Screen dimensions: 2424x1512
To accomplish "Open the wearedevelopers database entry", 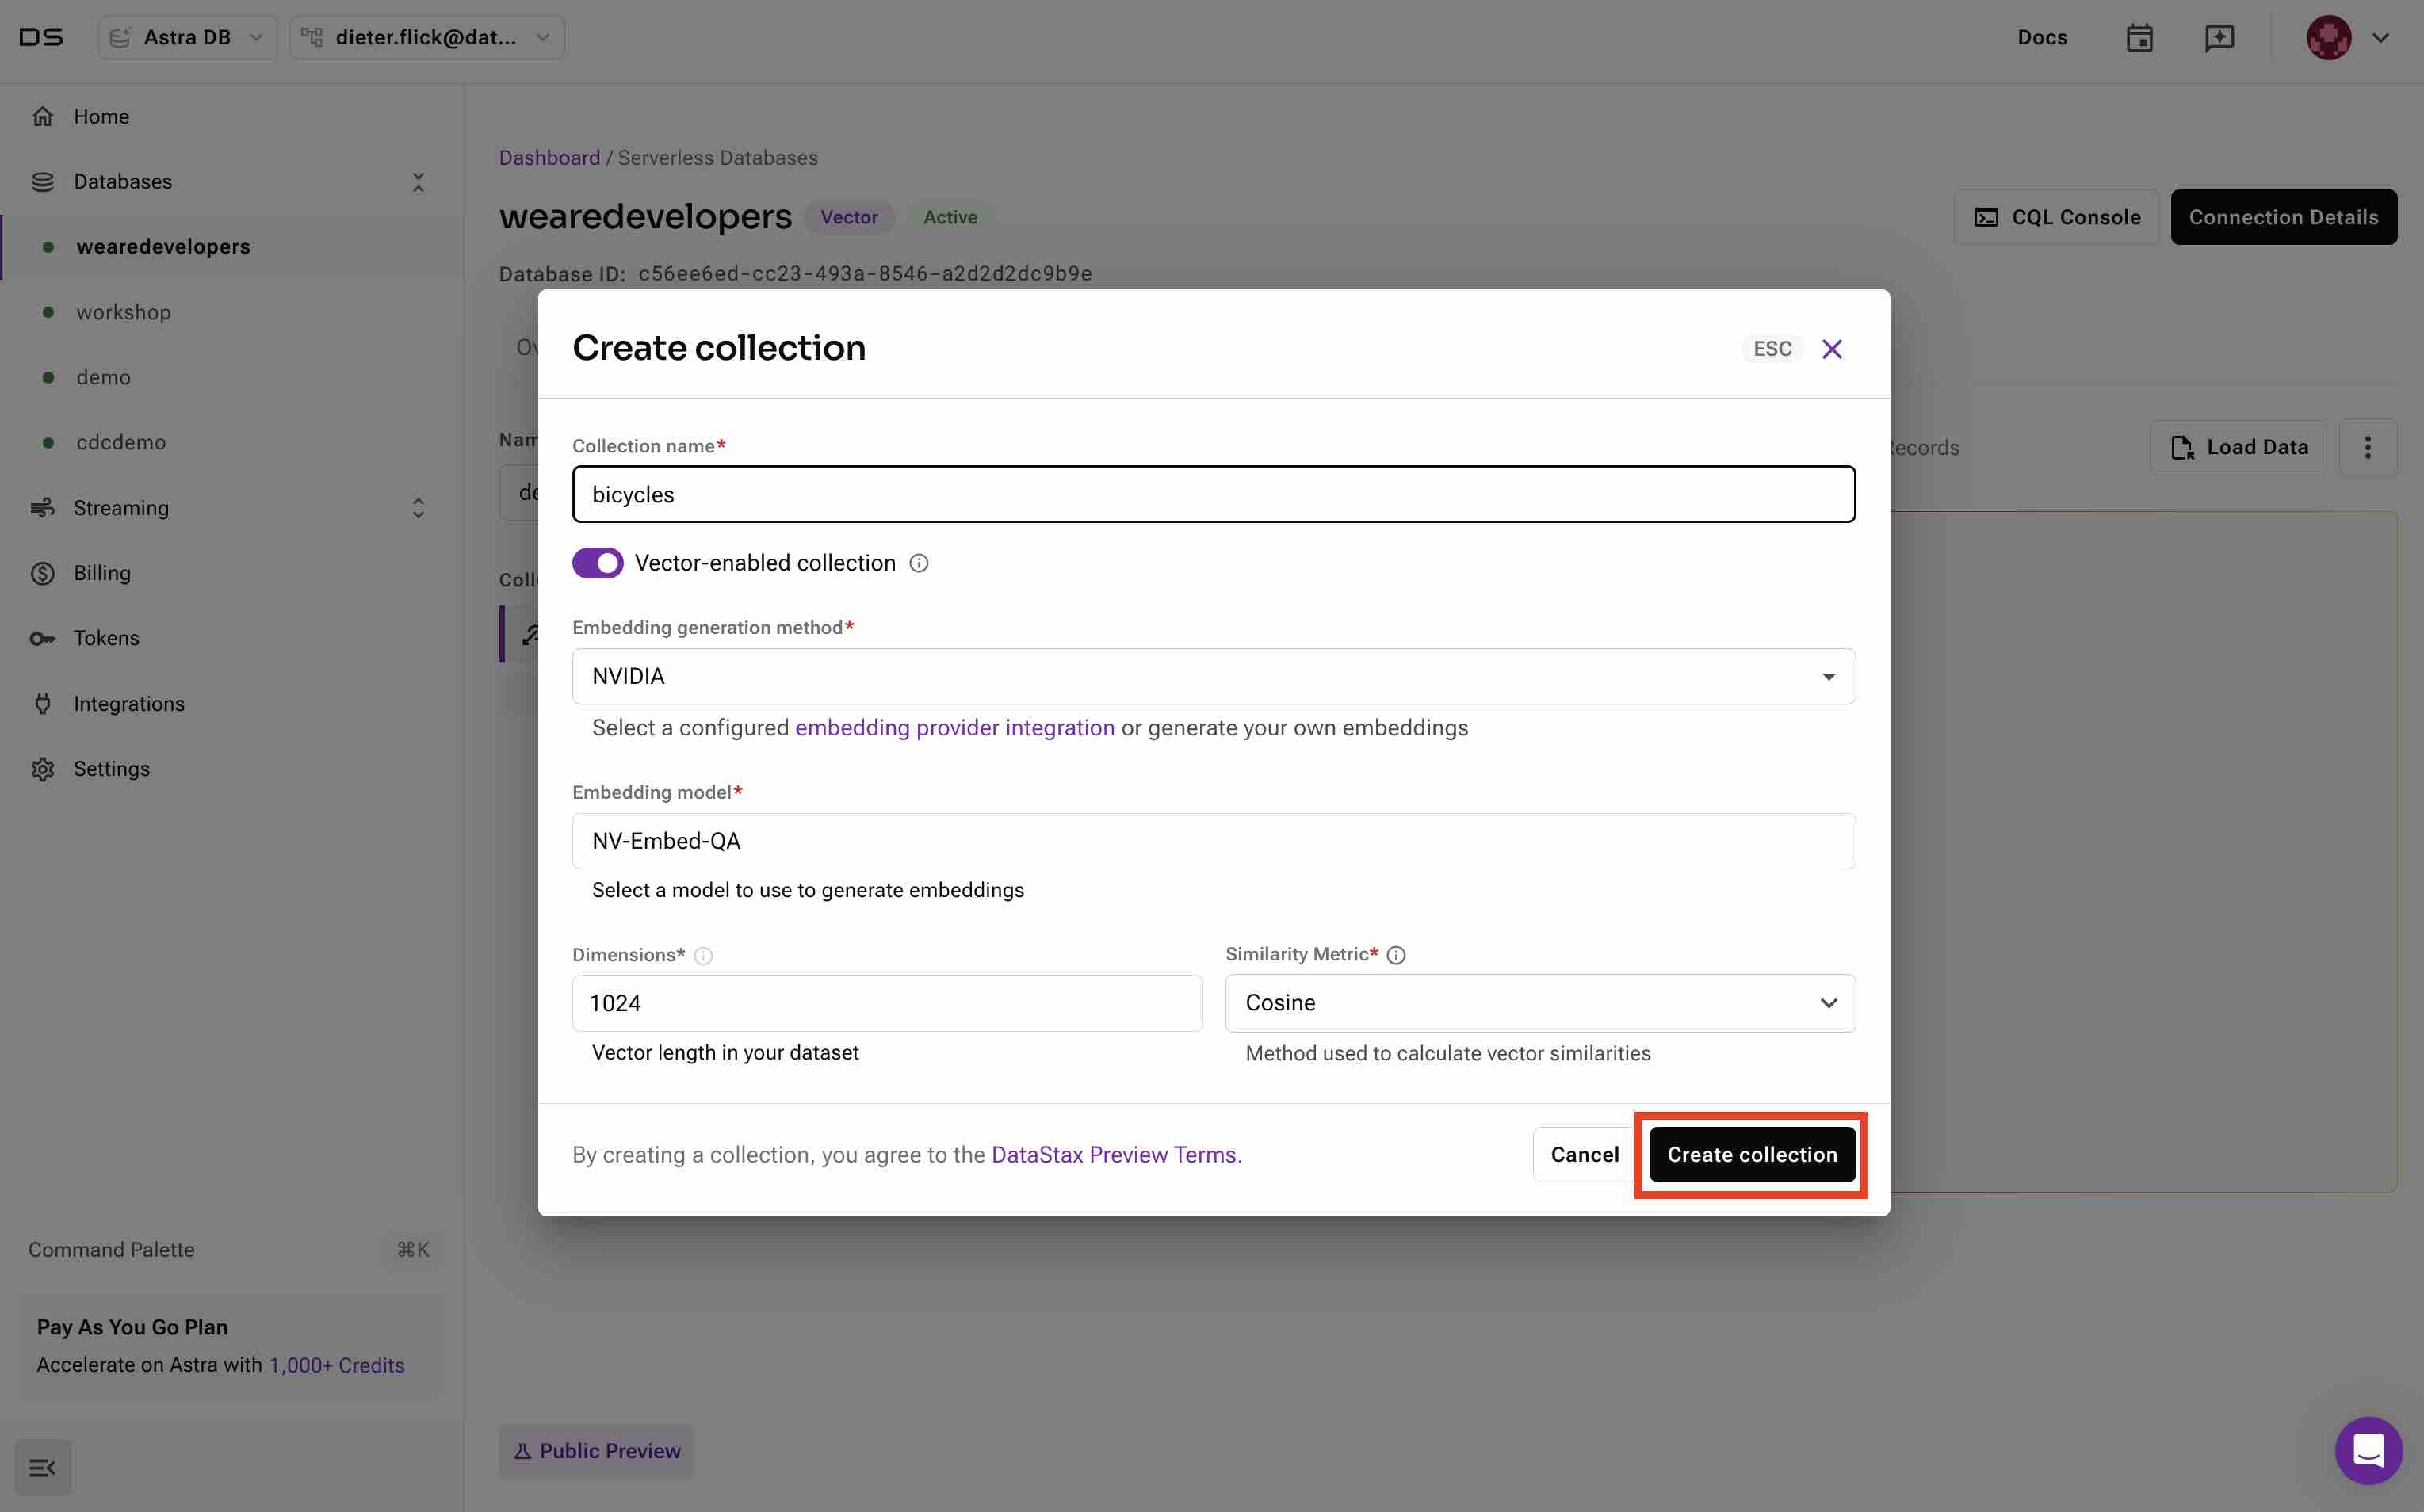I will tap(162, 246).
